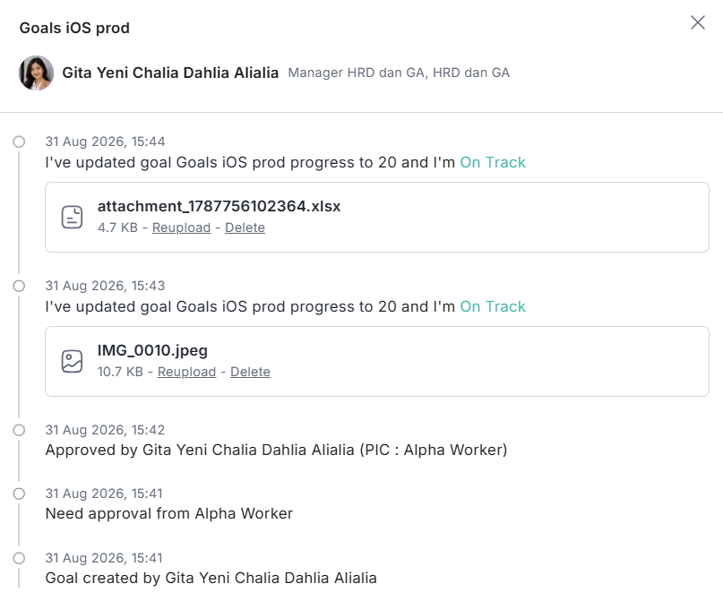The width and height of the screenshot is (723, 601).
Task: Select the Need approval timeline marker
Action: [x=19, y=494]
